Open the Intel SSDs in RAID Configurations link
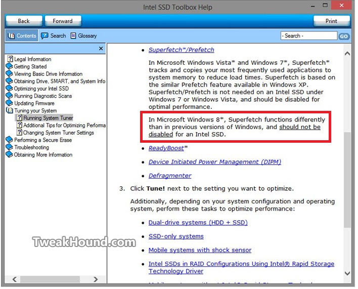 [241, 267]
